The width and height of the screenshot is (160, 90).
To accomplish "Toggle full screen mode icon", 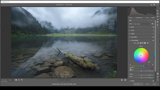I will (x=157, y=5).
